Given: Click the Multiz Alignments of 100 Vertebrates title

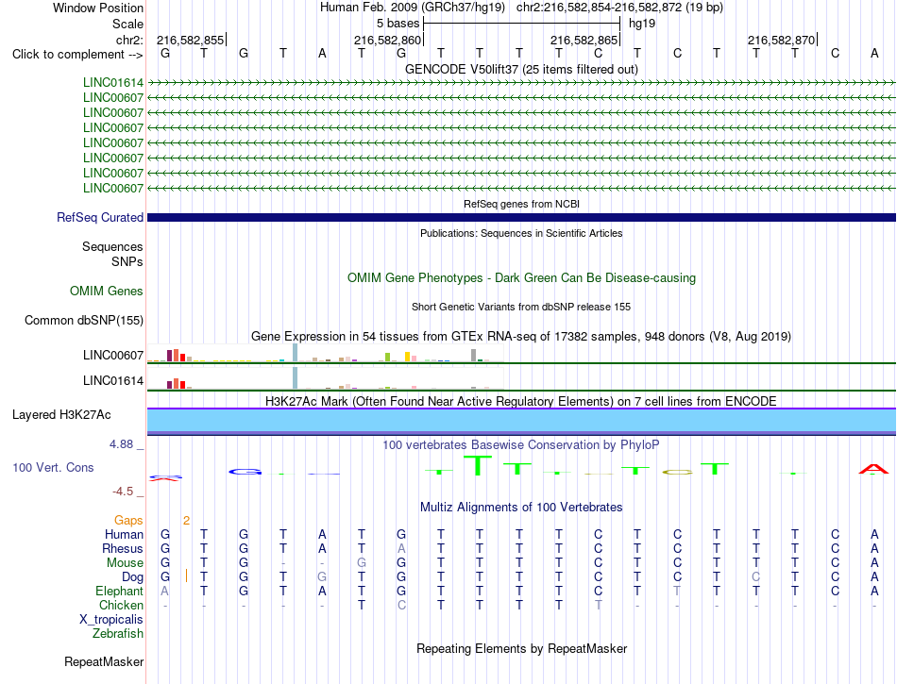Looking at the screenshot, I should (x=521, y=507).
